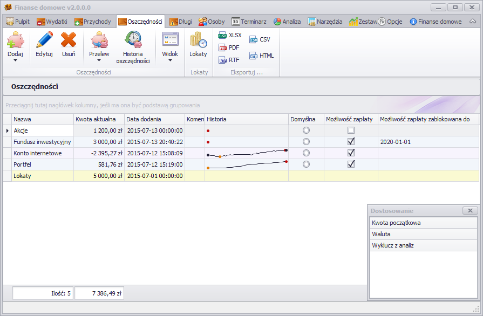Screen dimensions: 483x316
Task: Sort by Kwota aktualna column header
Action: 99,119
